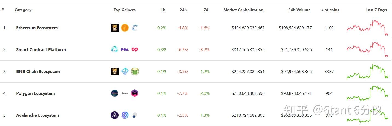The height and width of the screenshot is (126, 392).
Task: Click the green cat icon in BNB Chain row
Action: tap(135, 71)
